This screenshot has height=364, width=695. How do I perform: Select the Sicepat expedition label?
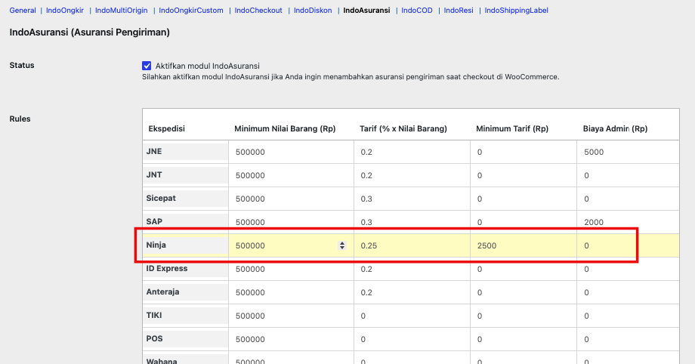(x=161, y=198)
